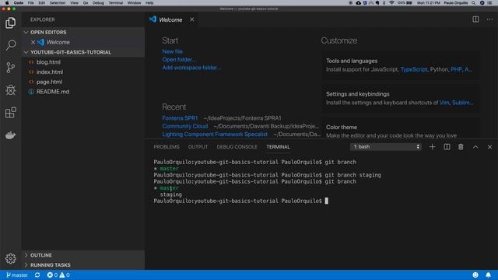Click the New file link

[173, 51]
